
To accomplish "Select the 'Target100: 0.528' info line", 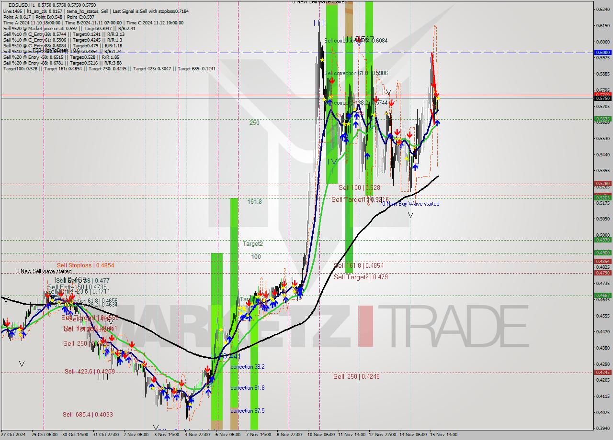I will pos(110,69).
